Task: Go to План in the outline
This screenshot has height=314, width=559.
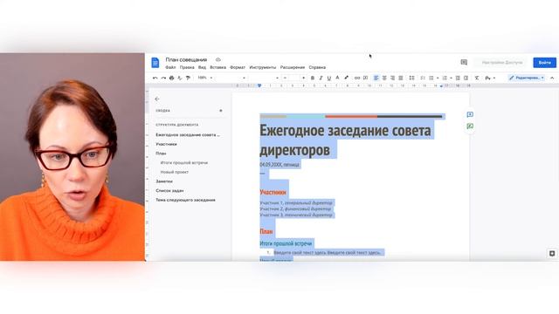Action: [x=161, y=154]
